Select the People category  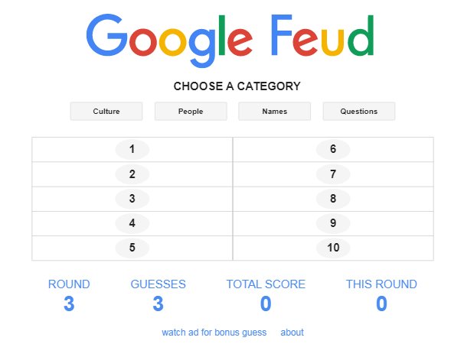pos(191,112)
